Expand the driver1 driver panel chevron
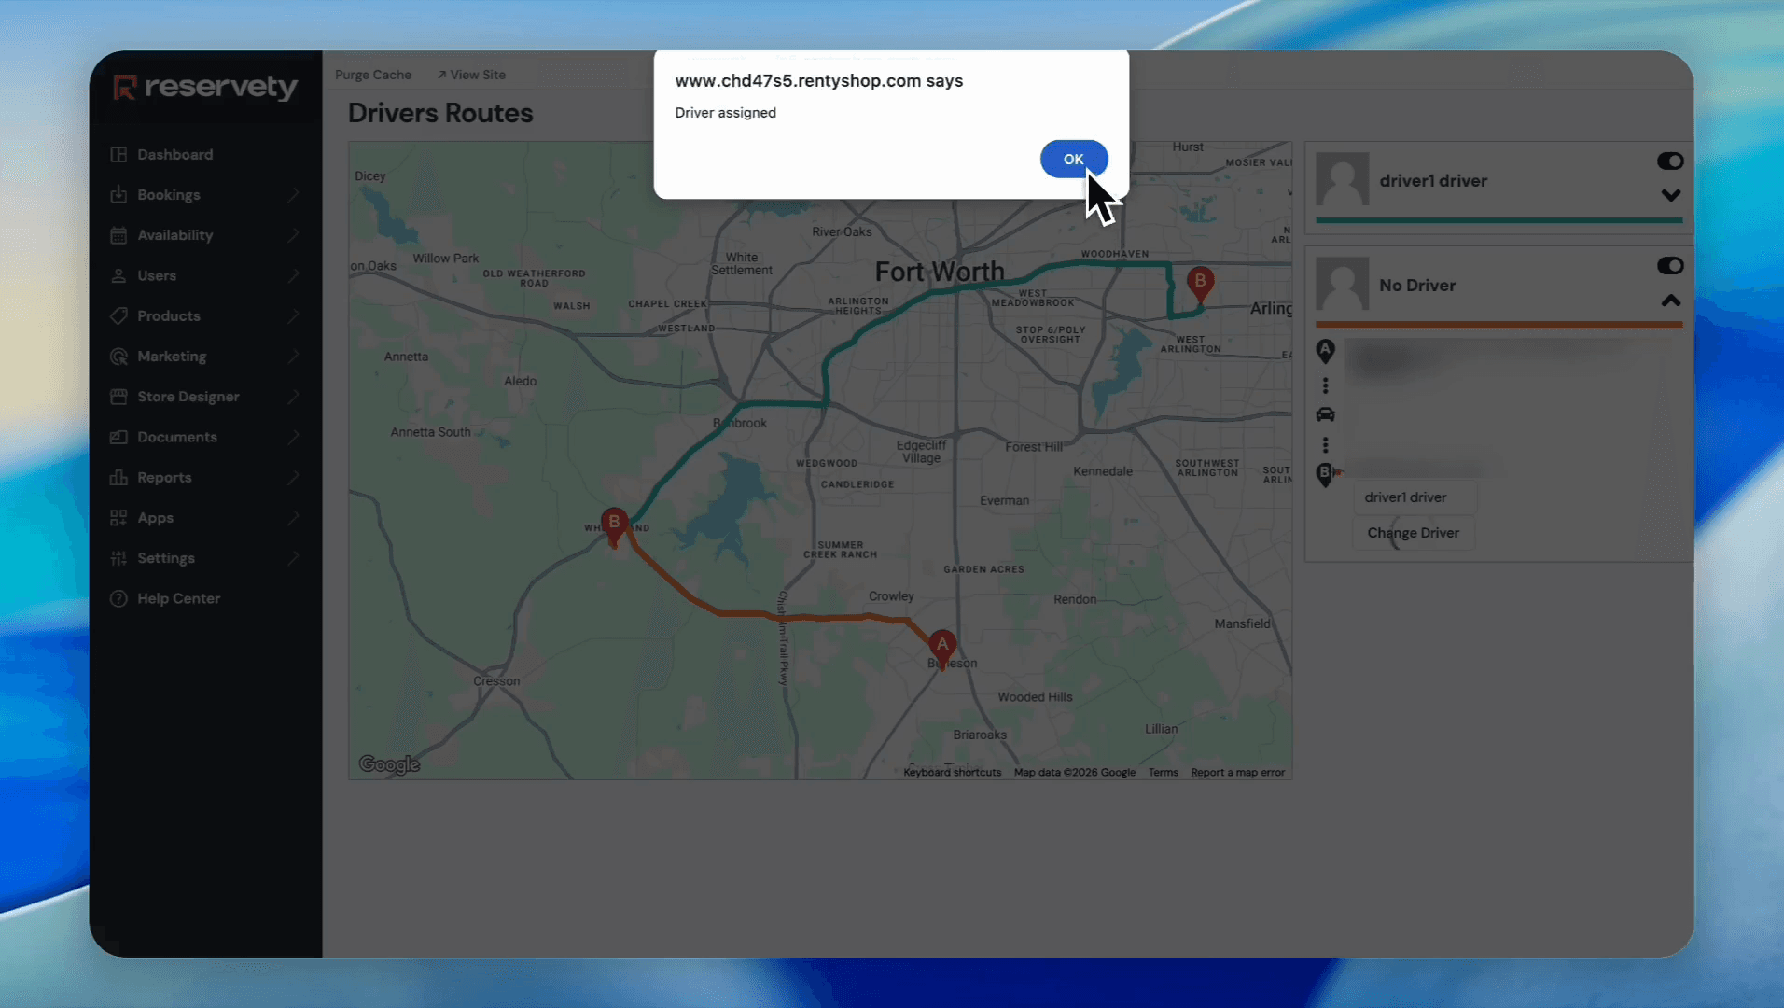Screen dimensions: 1784x1008 pyautogui.click(x=1671, y=195)
